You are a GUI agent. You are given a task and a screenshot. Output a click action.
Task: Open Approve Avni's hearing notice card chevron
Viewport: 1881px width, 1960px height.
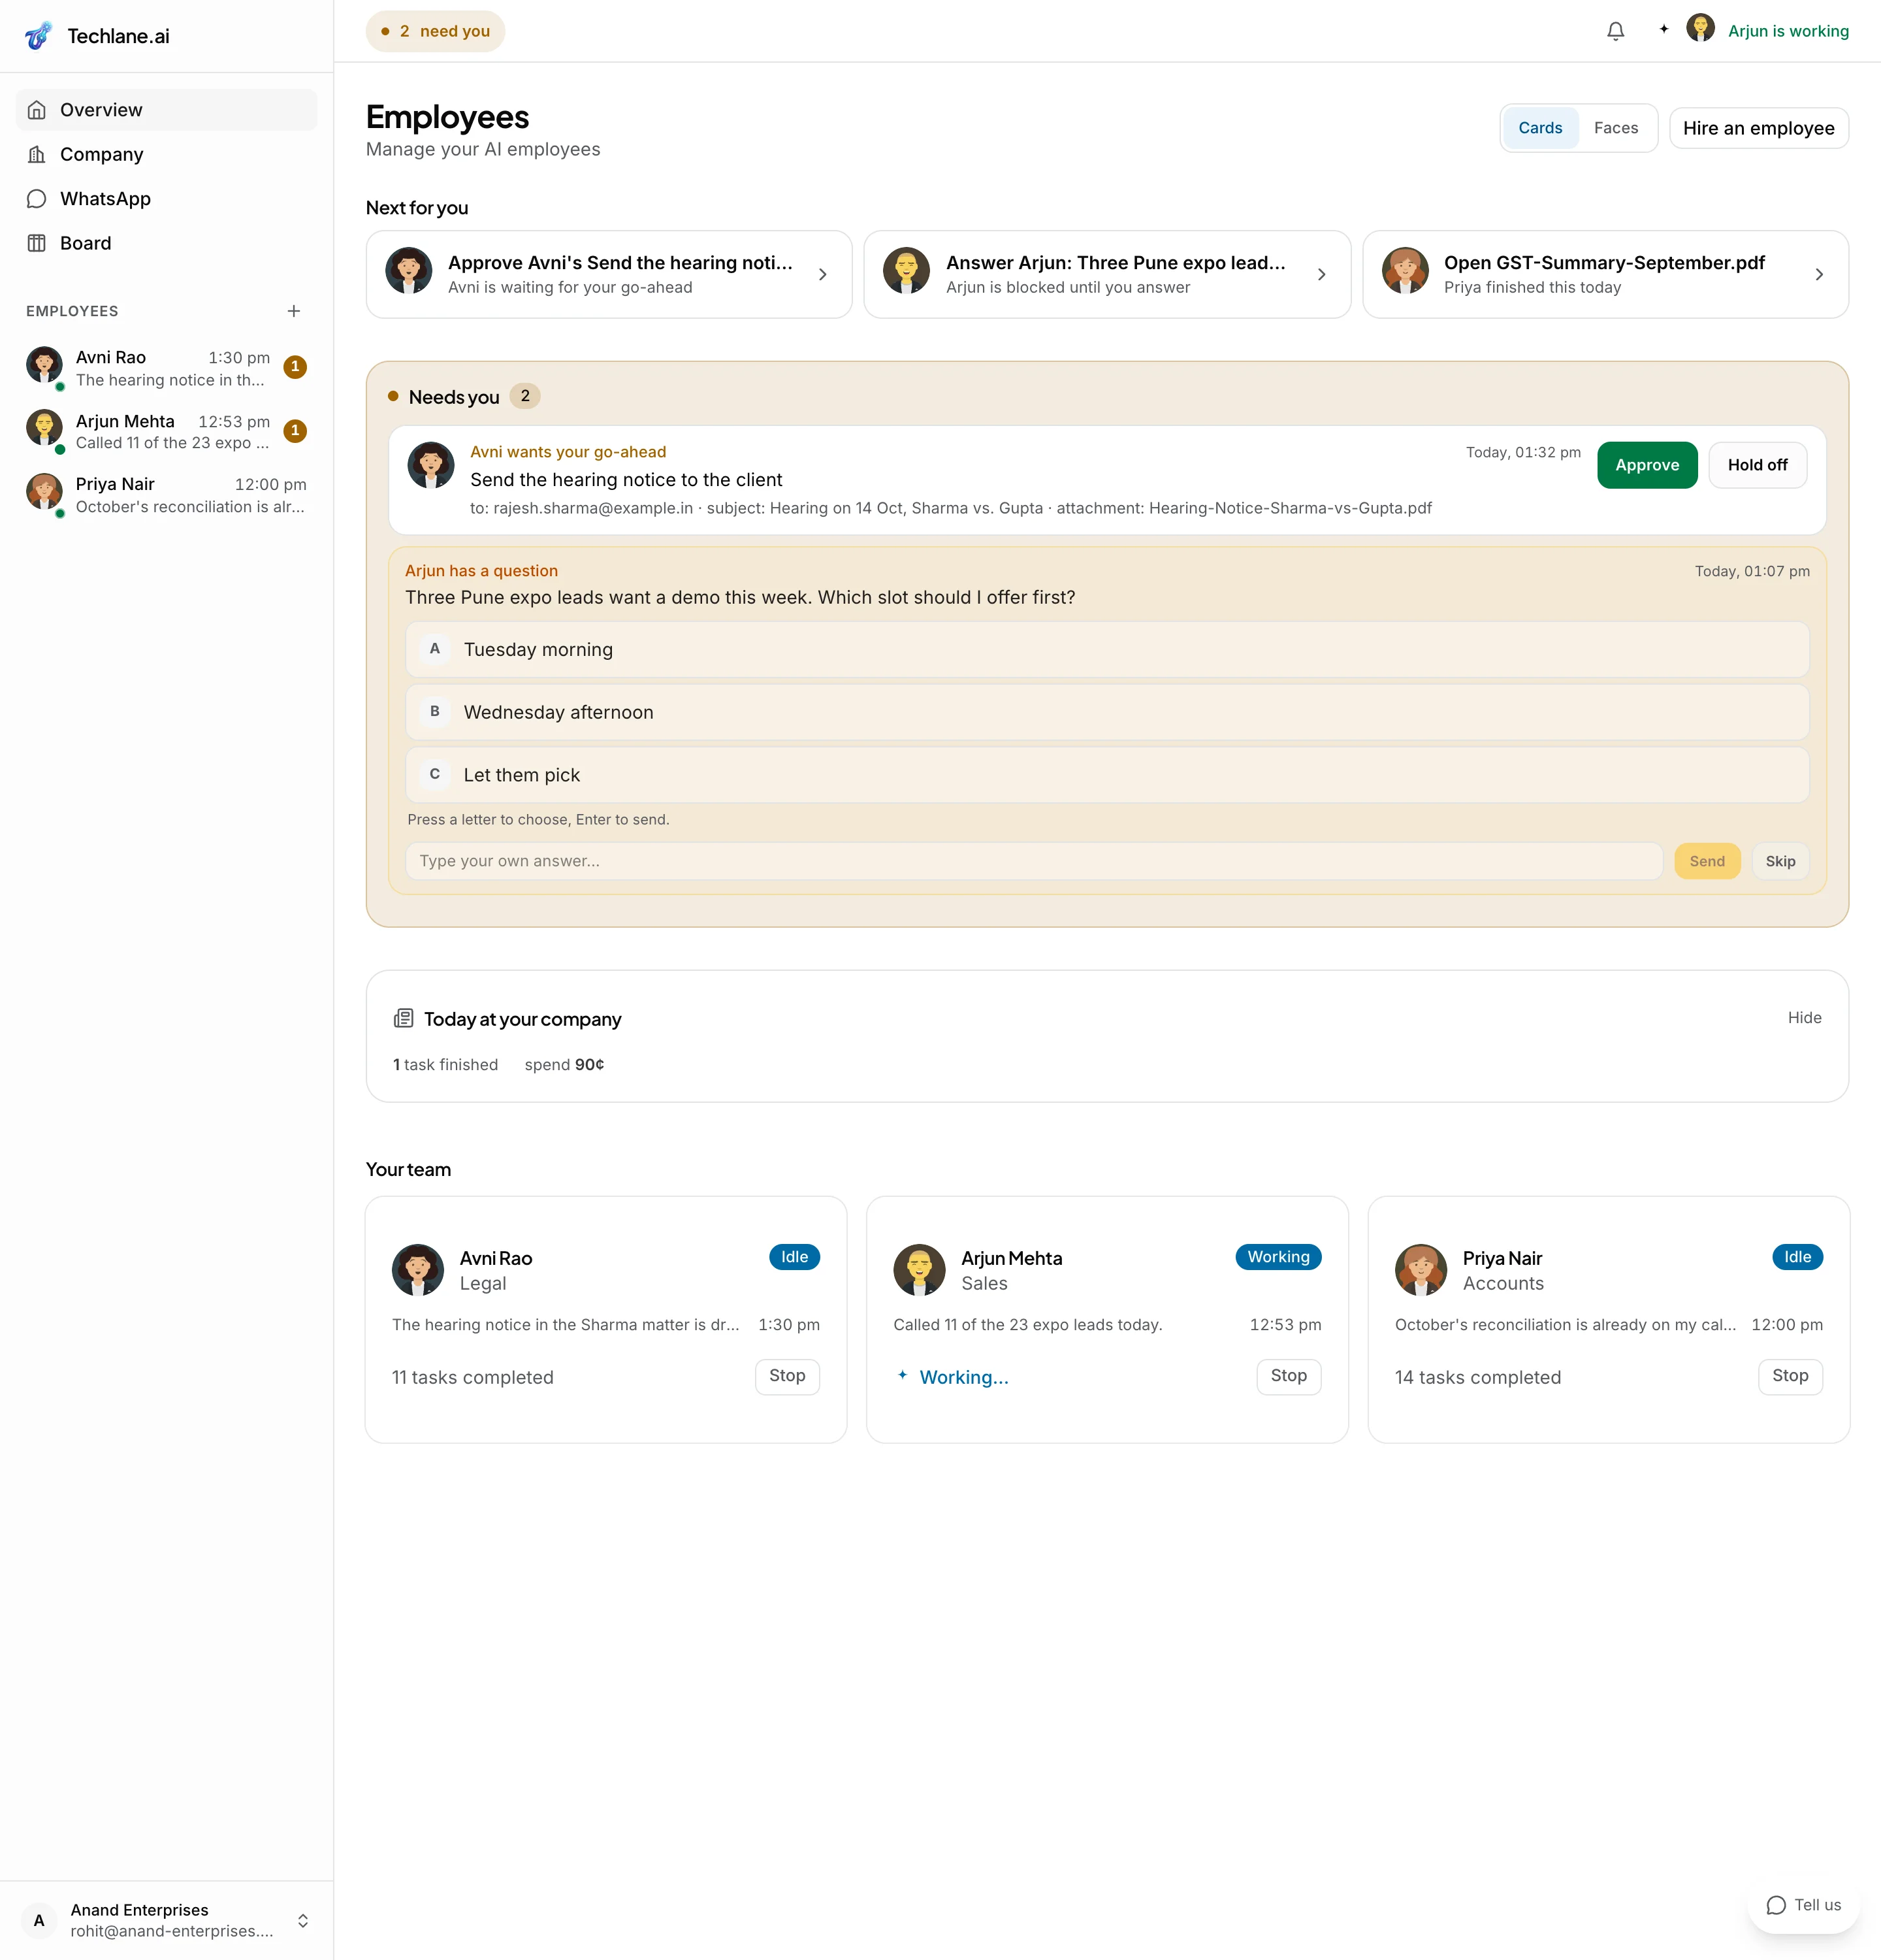point(822,274)
